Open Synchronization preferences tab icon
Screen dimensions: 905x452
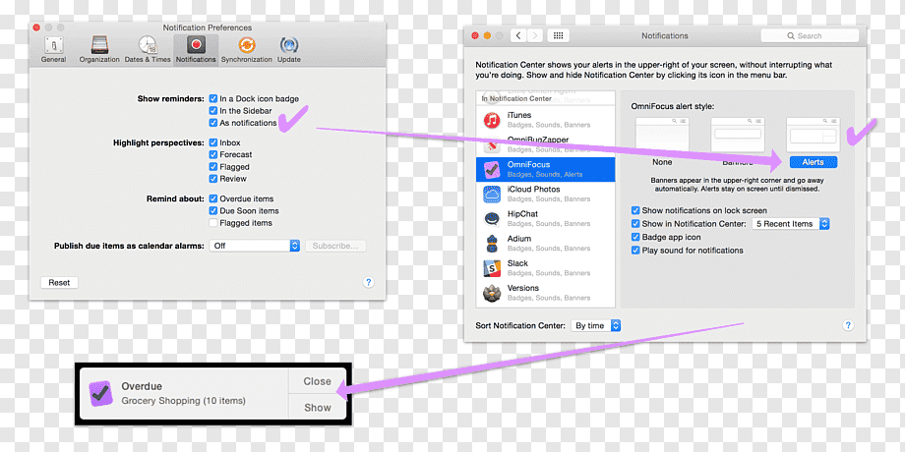point(247,45)
